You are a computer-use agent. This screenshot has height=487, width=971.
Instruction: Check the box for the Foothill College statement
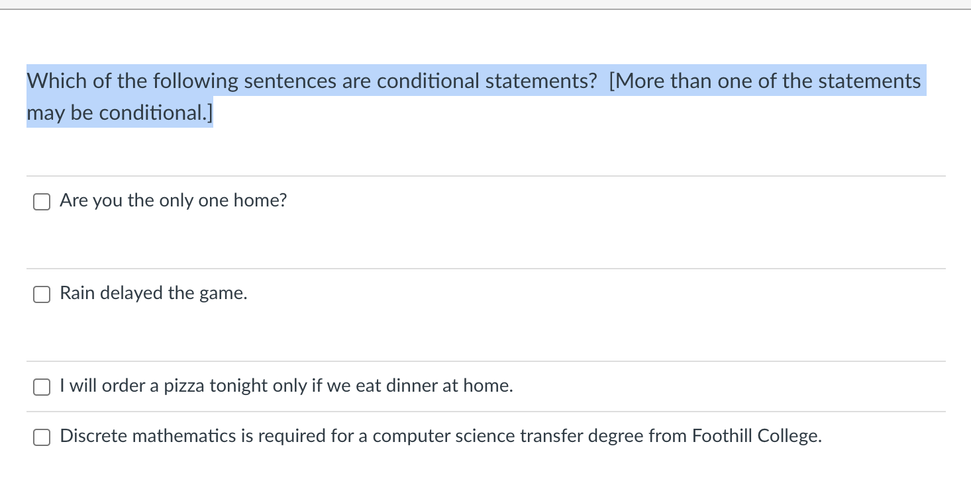tap(41, 437)
